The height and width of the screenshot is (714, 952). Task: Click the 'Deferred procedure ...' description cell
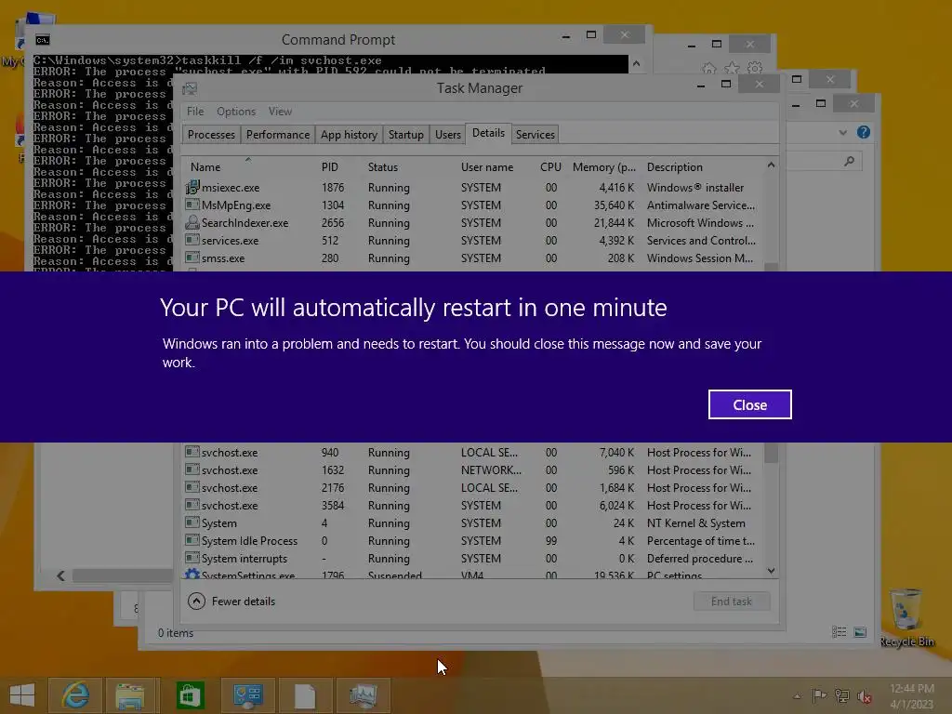tap(699, 558)
